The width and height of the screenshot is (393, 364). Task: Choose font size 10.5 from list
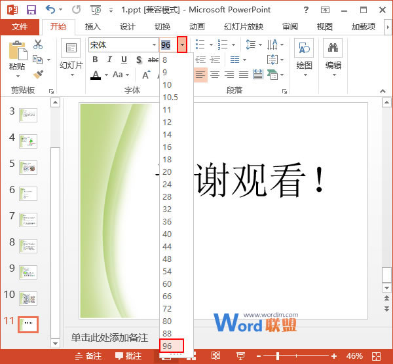coord(176,97)
